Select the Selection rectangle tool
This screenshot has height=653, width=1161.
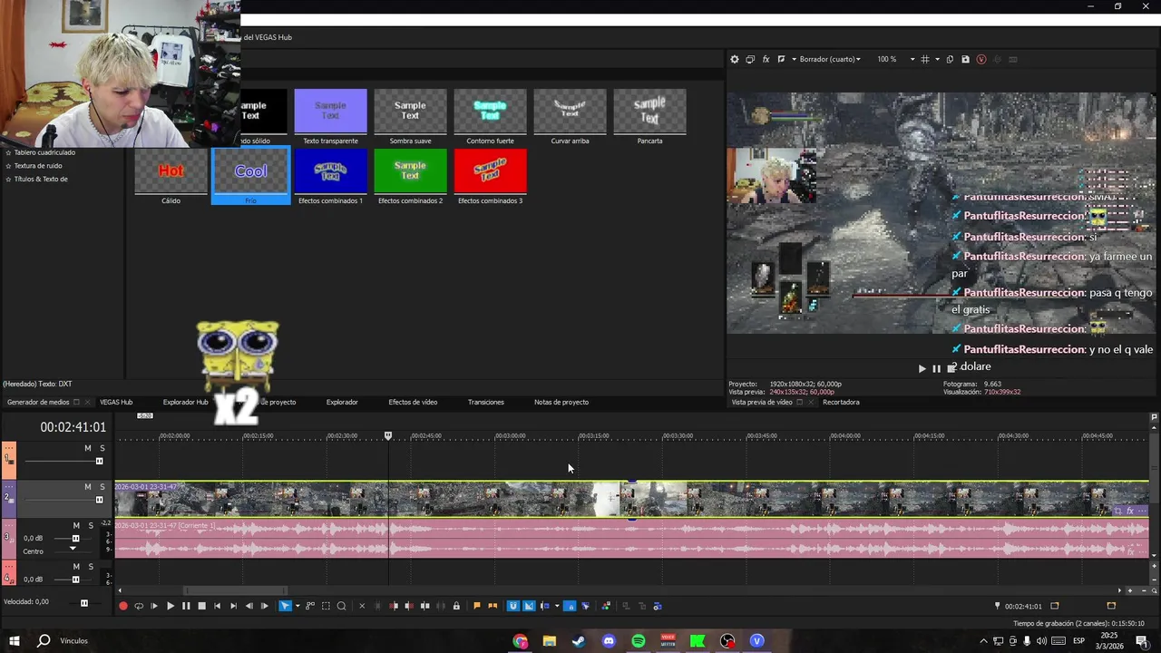(x=326, y=606)
